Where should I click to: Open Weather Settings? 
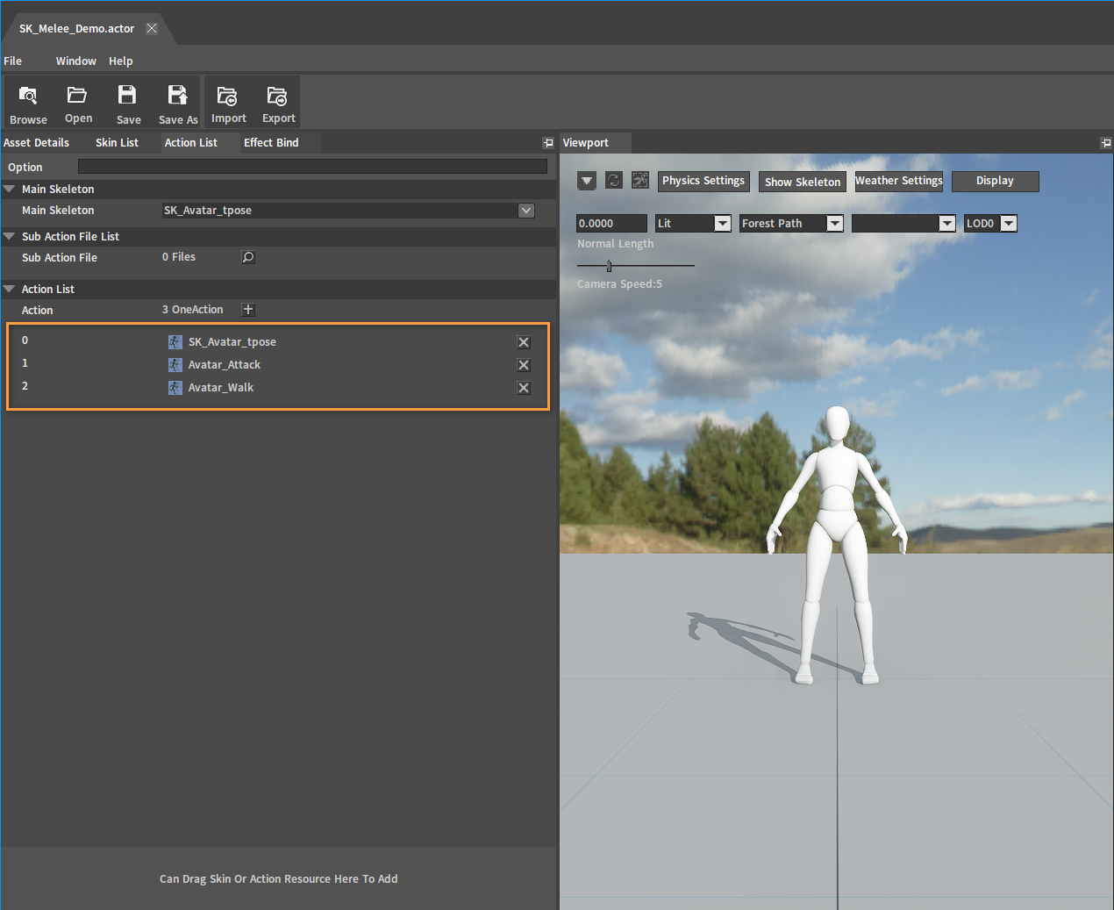tap(899, 181)
